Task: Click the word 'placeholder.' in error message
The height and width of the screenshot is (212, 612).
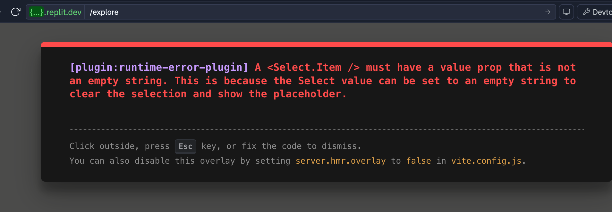Action: pyautogui.click(x=310, y=94)
